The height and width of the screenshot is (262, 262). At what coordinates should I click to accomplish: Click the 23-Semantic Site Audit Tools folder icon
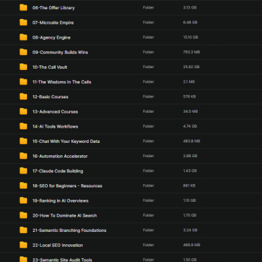click(x=24, y=259)
